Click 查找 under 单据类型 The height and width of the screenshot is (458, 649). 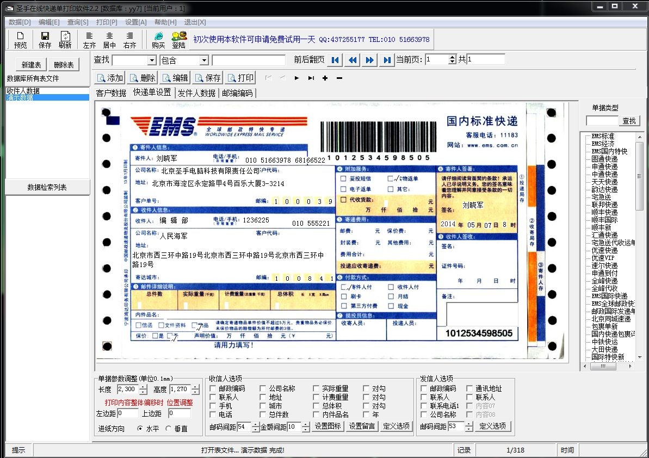(629, 120)
